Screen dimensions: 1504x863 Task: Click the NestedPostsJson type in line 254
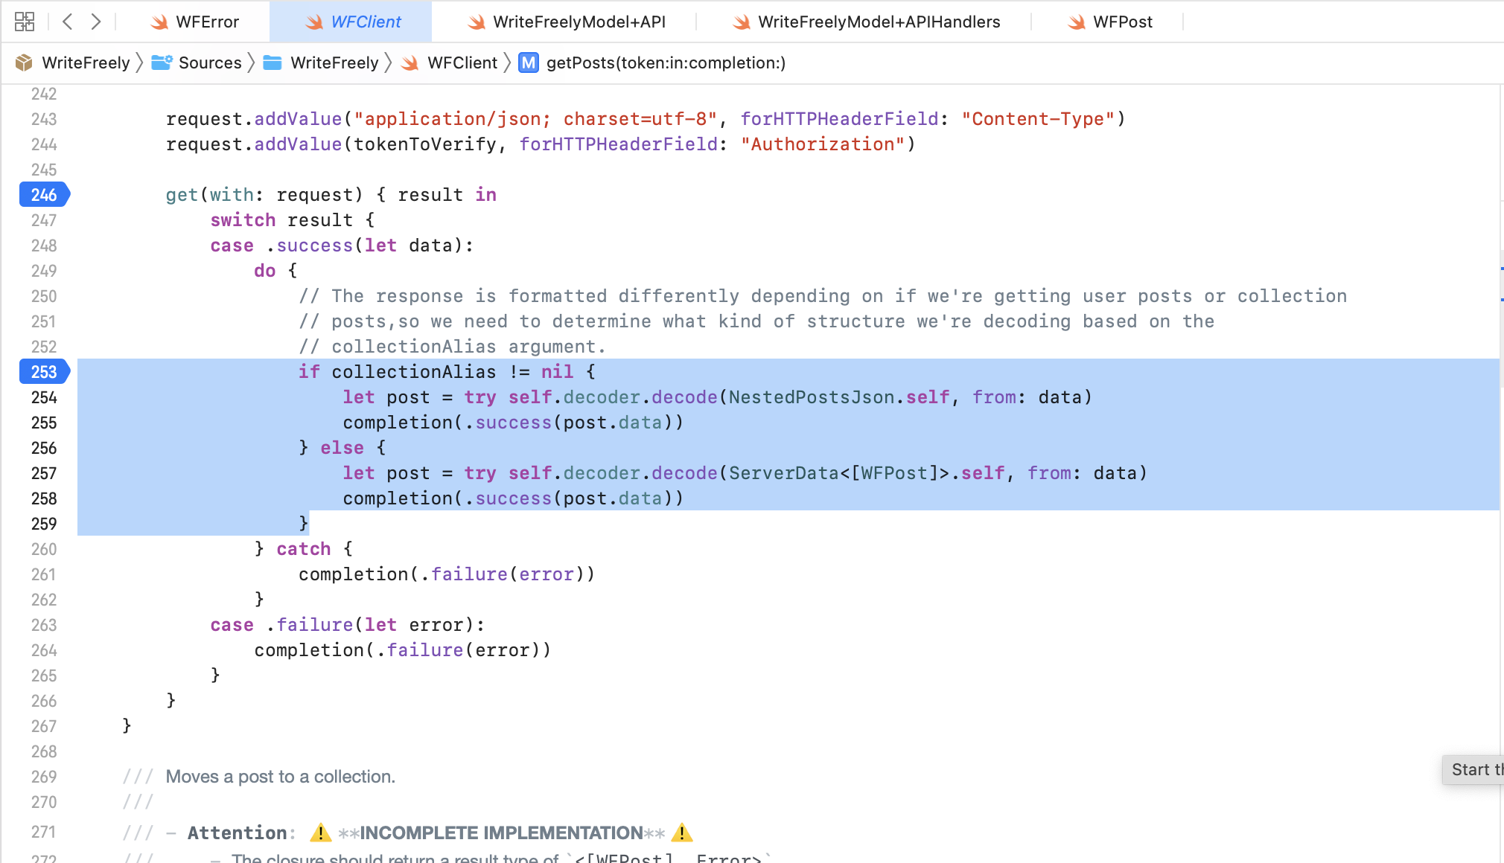pyautogui.click(x=811, y=397)
